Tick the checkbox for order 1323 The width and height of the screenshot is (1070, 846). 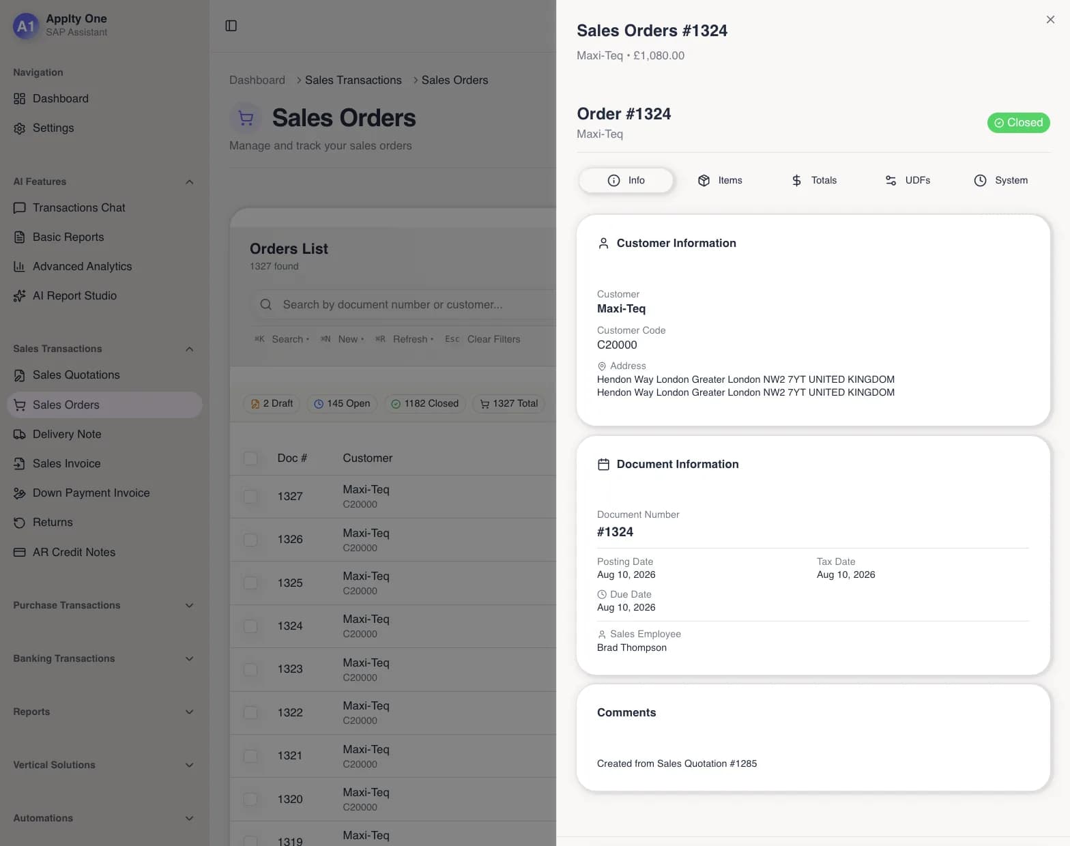[x=251, y=669]
